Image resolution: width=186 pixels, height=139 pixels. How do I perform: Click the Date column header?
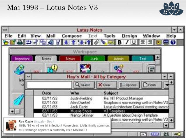[47, 93]
